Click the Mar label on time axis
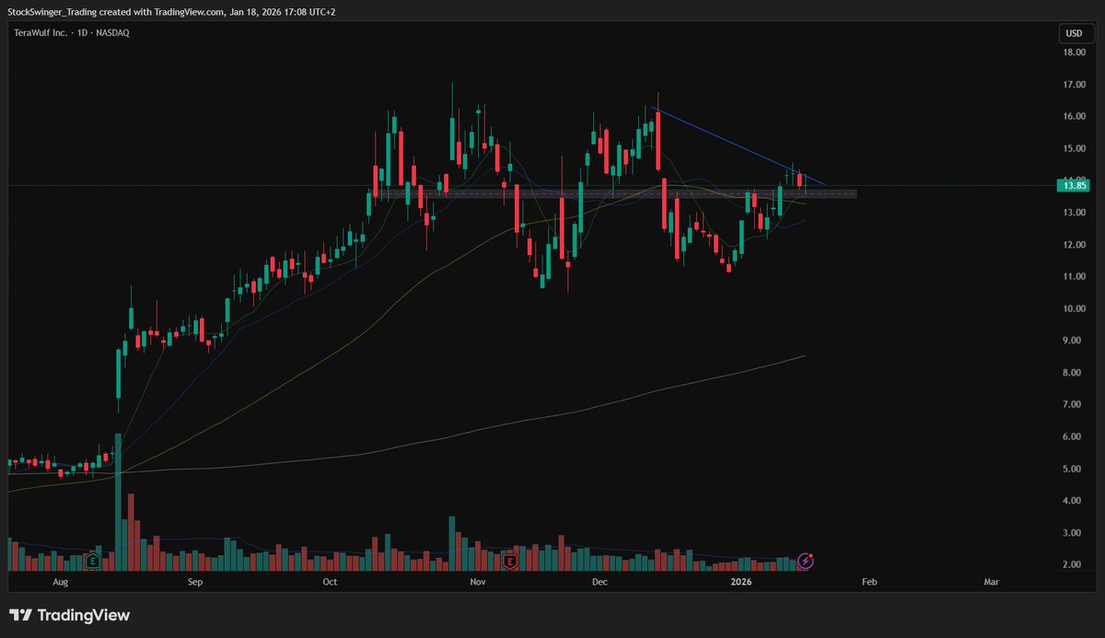This screenshot has width=1105, height=638. click(992, 582)
